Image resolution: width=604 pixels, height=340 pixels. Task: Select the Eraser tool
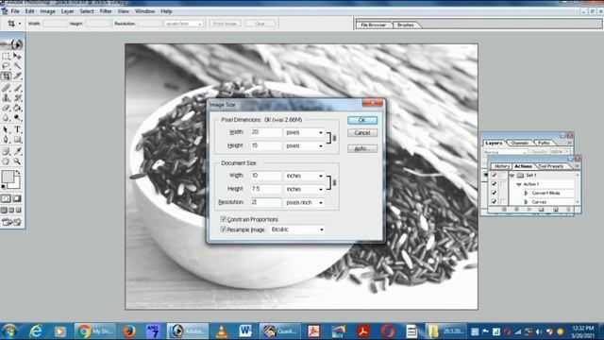6,108
